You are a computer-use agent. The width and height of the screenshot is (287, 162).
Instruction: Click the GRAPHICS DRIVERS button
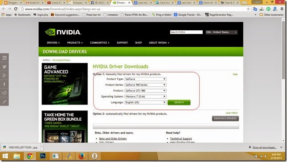(225, 118)
